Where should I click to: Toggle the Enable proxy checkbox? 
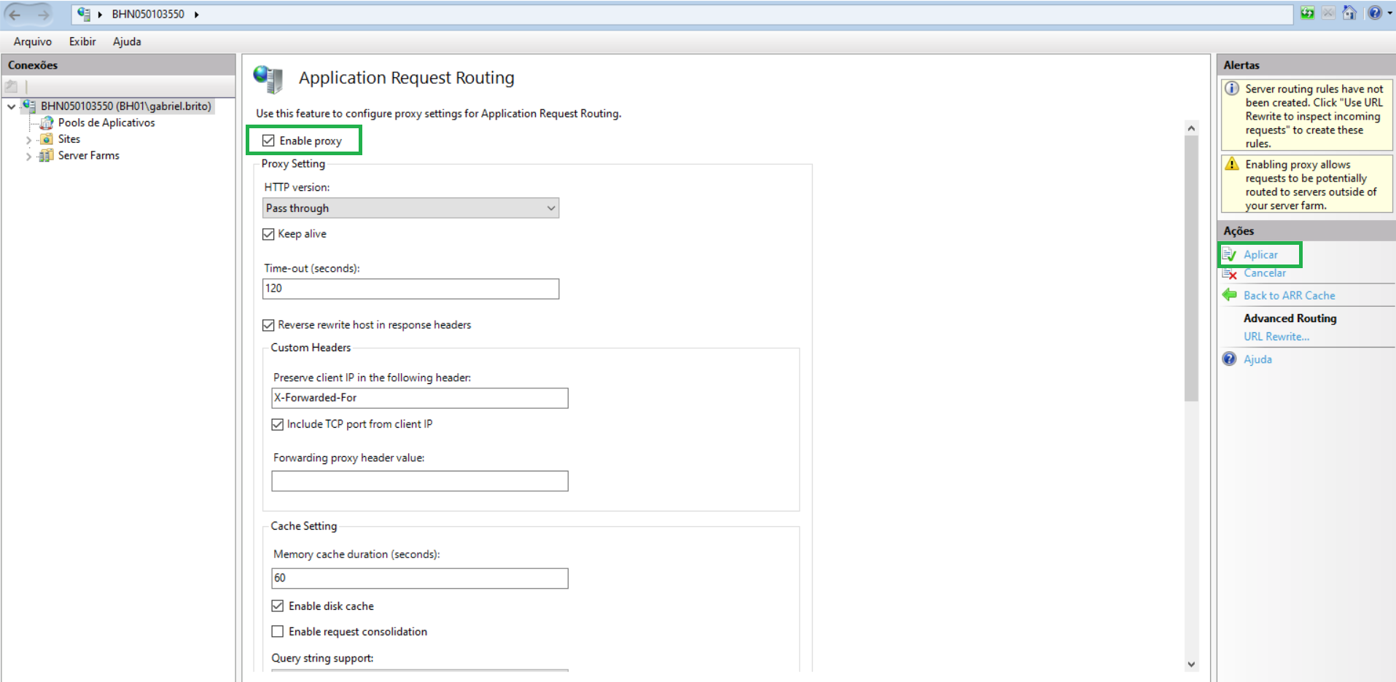(x=268, y=141)
